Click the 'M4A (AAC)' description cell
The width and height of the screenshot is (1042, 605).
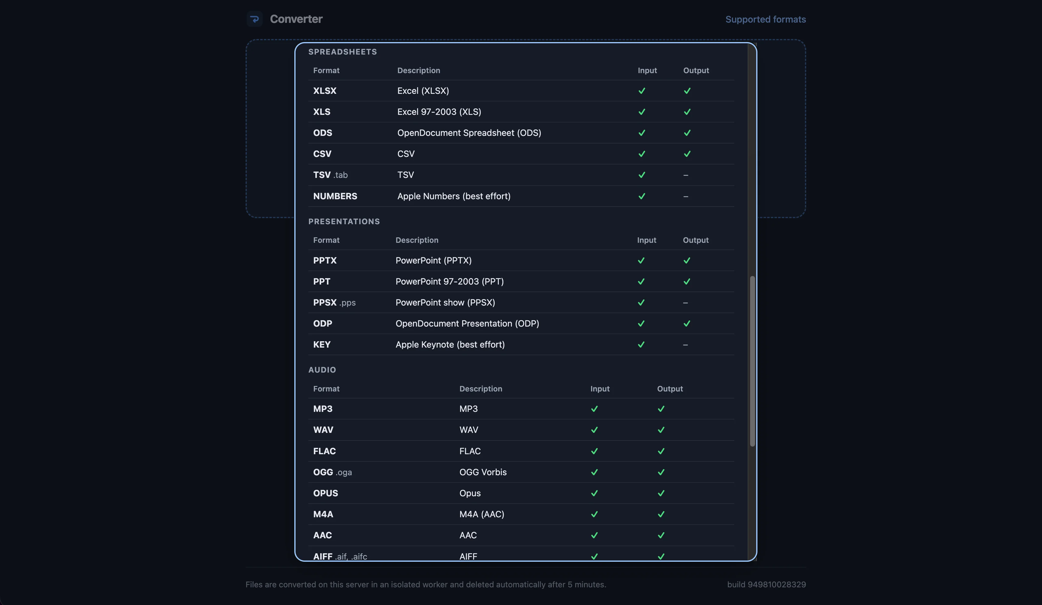tap(482, 515)
